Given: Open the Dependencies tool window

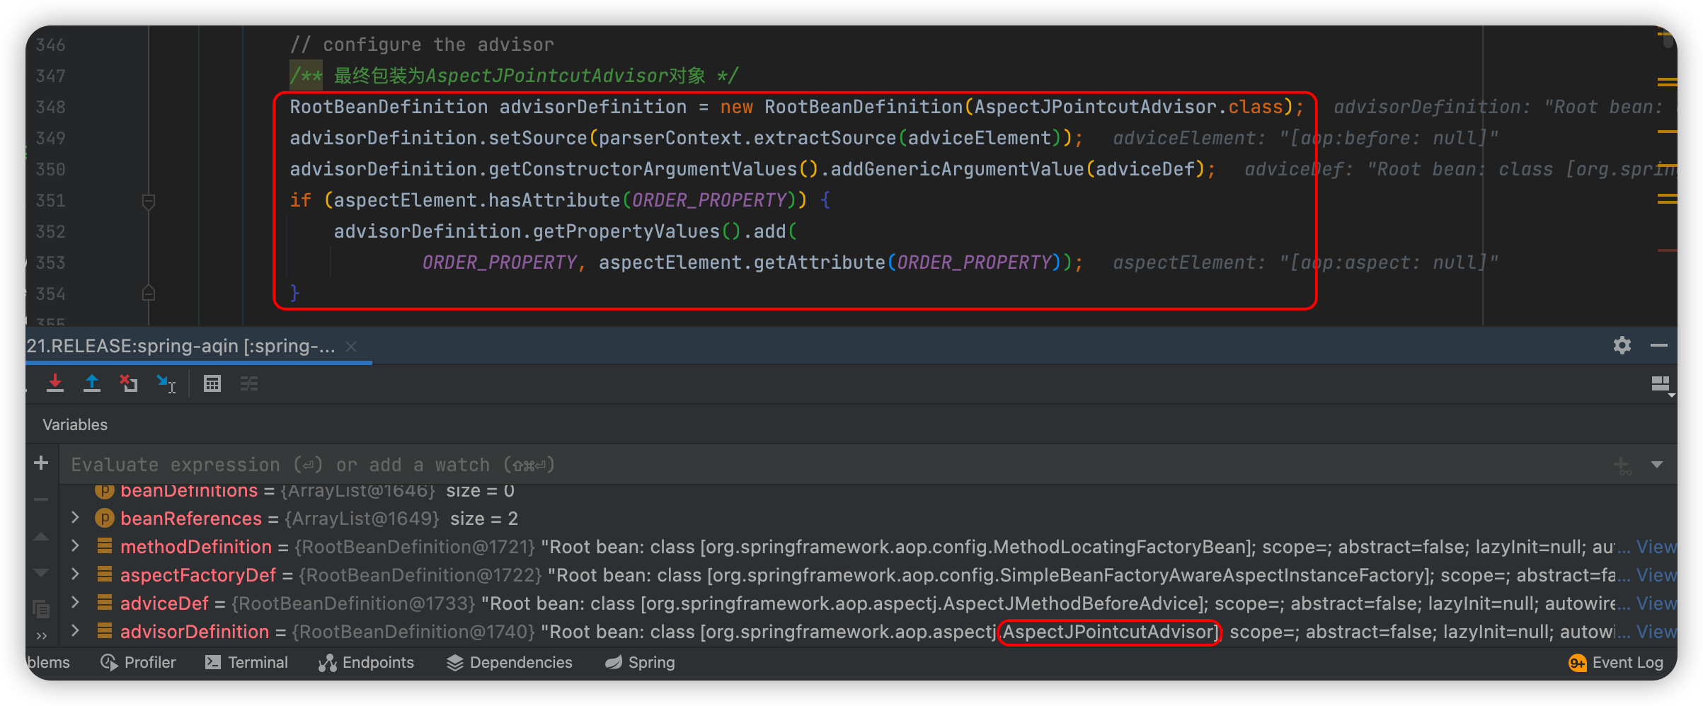Looking at the screenshot, I should [510, 662].
